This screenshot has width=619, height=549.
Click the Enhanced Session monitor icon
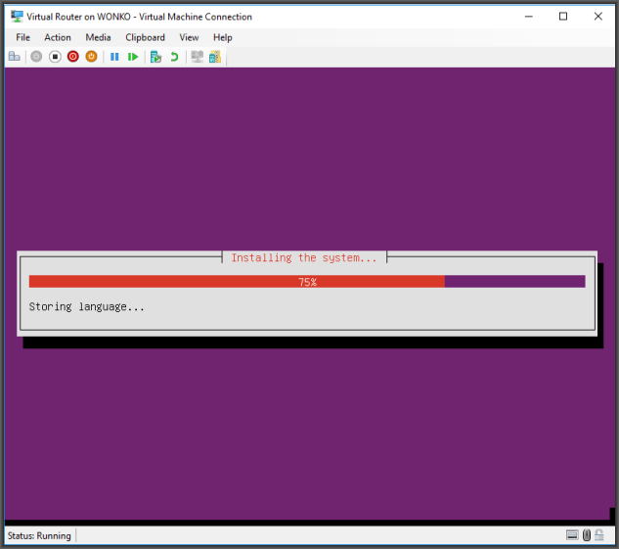pyautogui.click(x=197, y=57)
